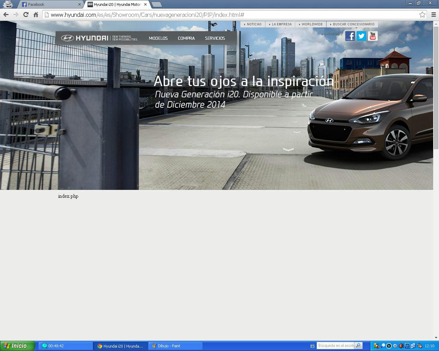439x351 pixels.
Task: Click the taskbar search magnifier button
Action: click(358, 346)
